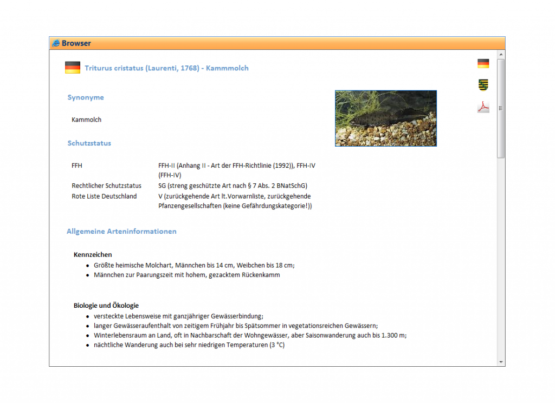Click the 'FFH-II (Anhang II' value text
This screenshot has height=403, width=555.
(237, 170)
